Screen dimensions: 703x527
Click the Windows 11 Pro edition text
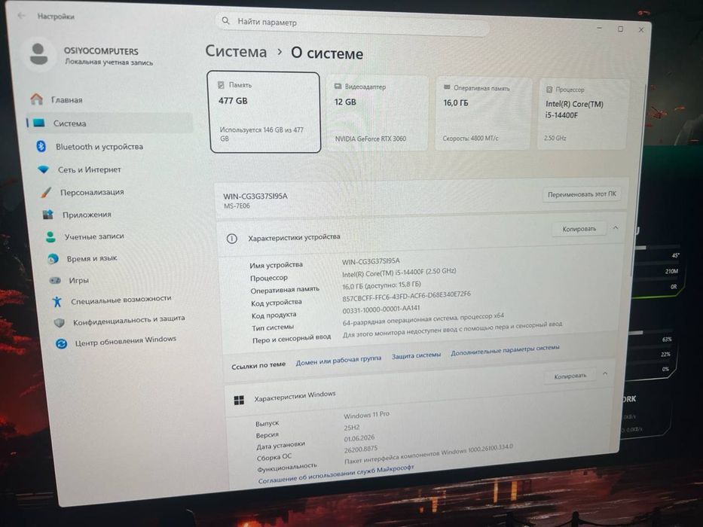(367, 415)
